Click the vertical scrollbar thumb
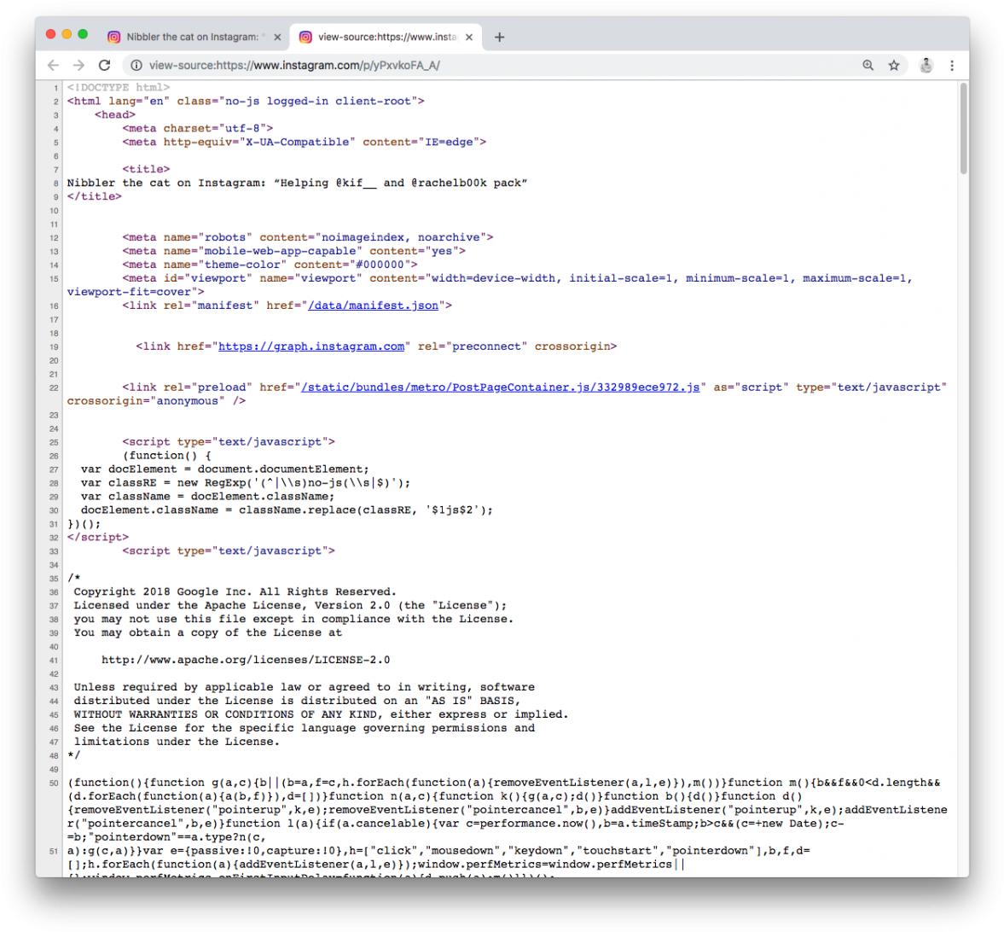Viewport: 1004px width, 932px height. click(964, 128)
